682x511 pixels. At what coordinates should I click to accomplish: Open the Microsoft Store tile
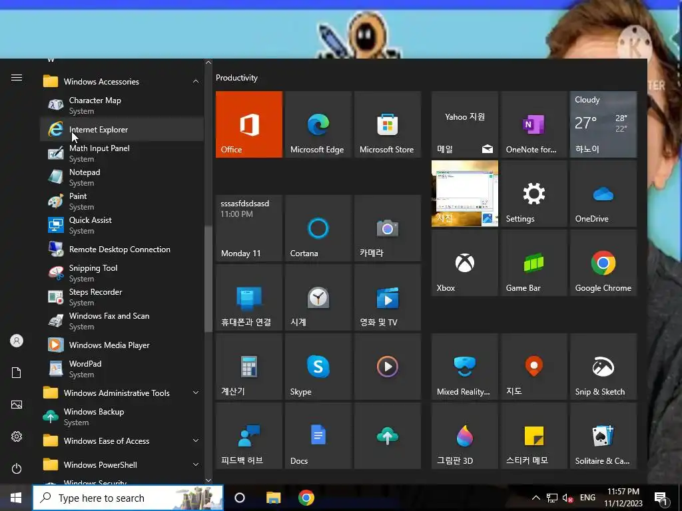[388, 124]
